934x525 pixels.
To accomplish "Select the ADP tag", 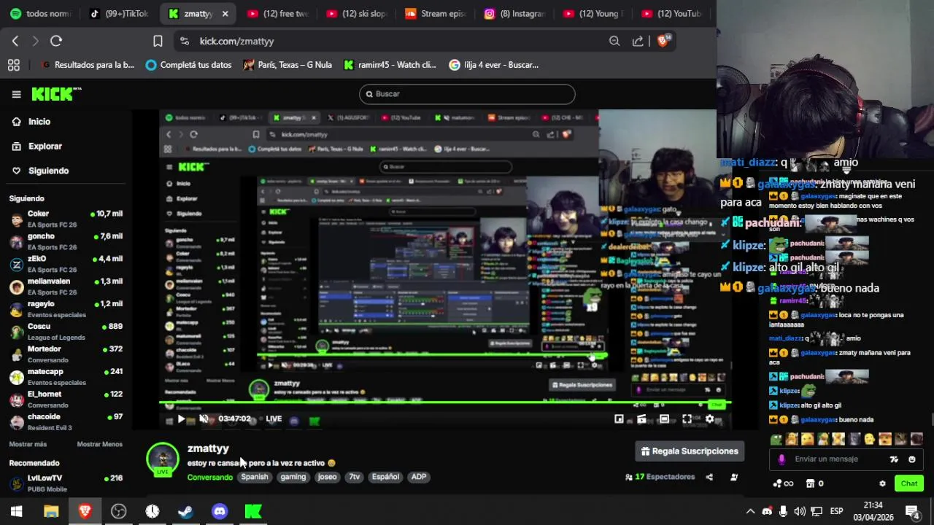I will coord(419,477).
